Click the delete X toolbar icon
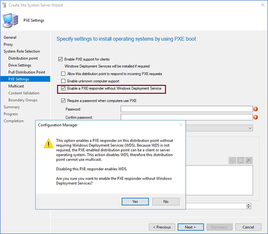 (x=249, y=160)
